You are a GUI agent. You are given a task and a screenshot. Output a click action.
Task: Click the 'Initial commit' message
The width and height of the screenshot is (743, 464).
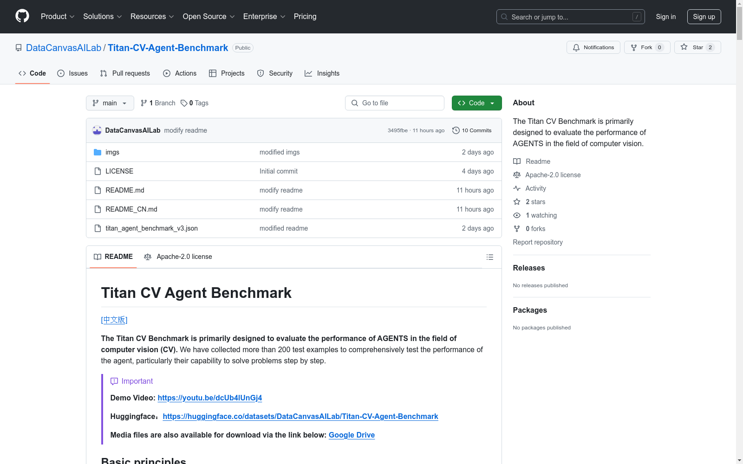click(279, 171)
